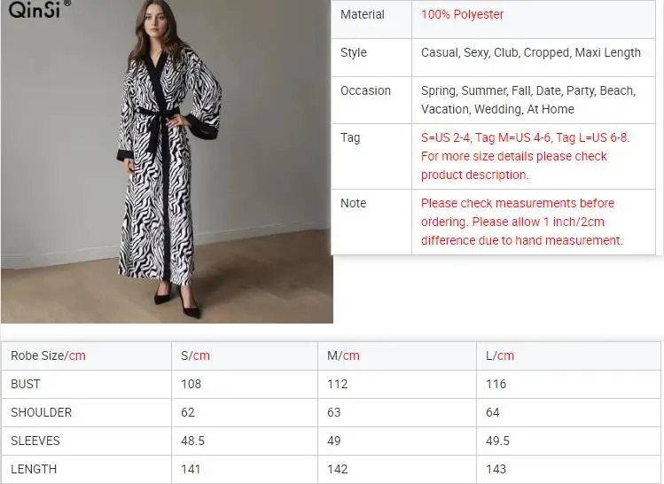Screen dimensions: 664x484
Task: Select the Material row label
Action: 363,14
